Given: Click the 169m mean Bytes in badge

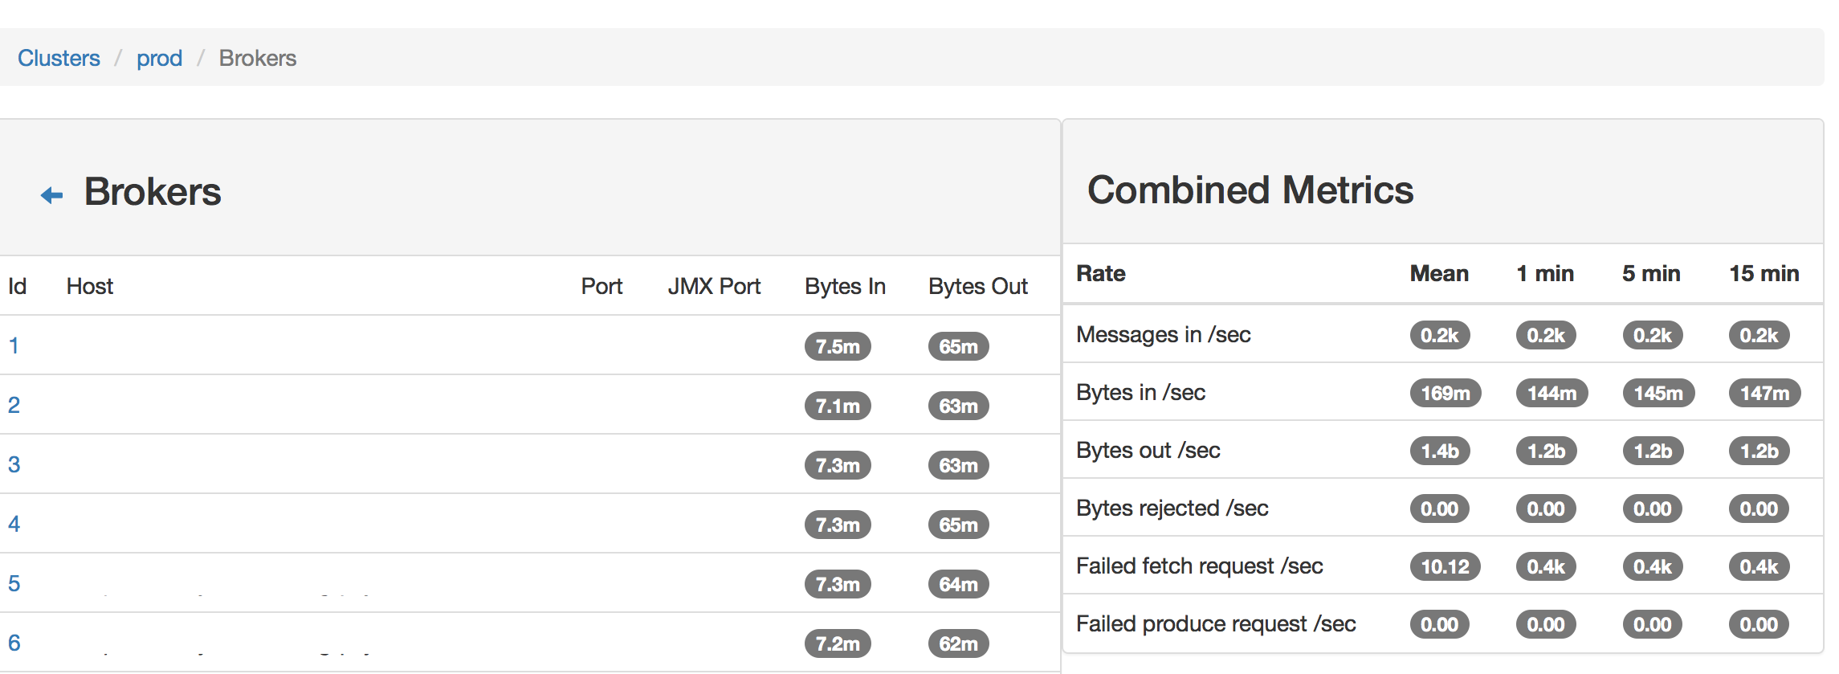Looking at the screenshot, I should [1446, 393].
